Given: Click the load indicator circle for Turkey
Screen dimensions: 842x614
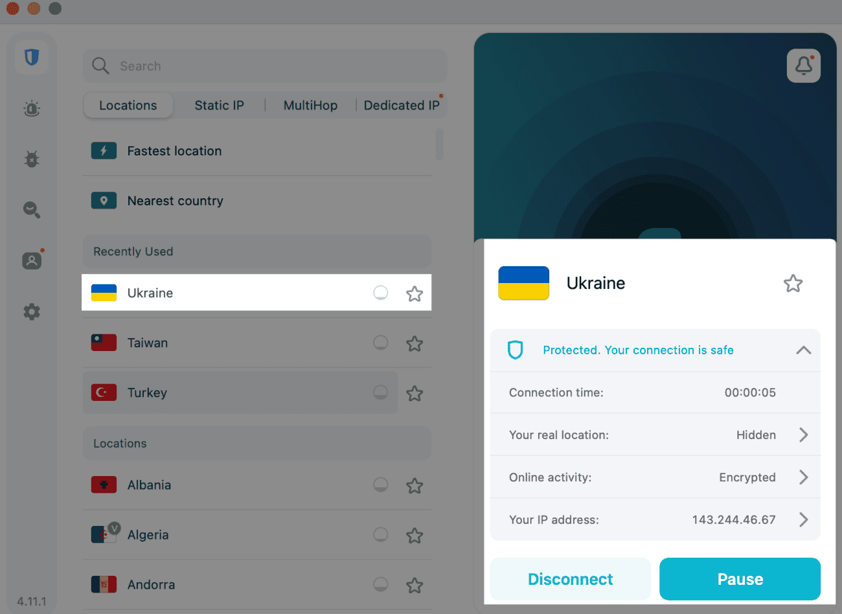Looking at the screenshot, I should pyautogui.click(x=381, y=392).
